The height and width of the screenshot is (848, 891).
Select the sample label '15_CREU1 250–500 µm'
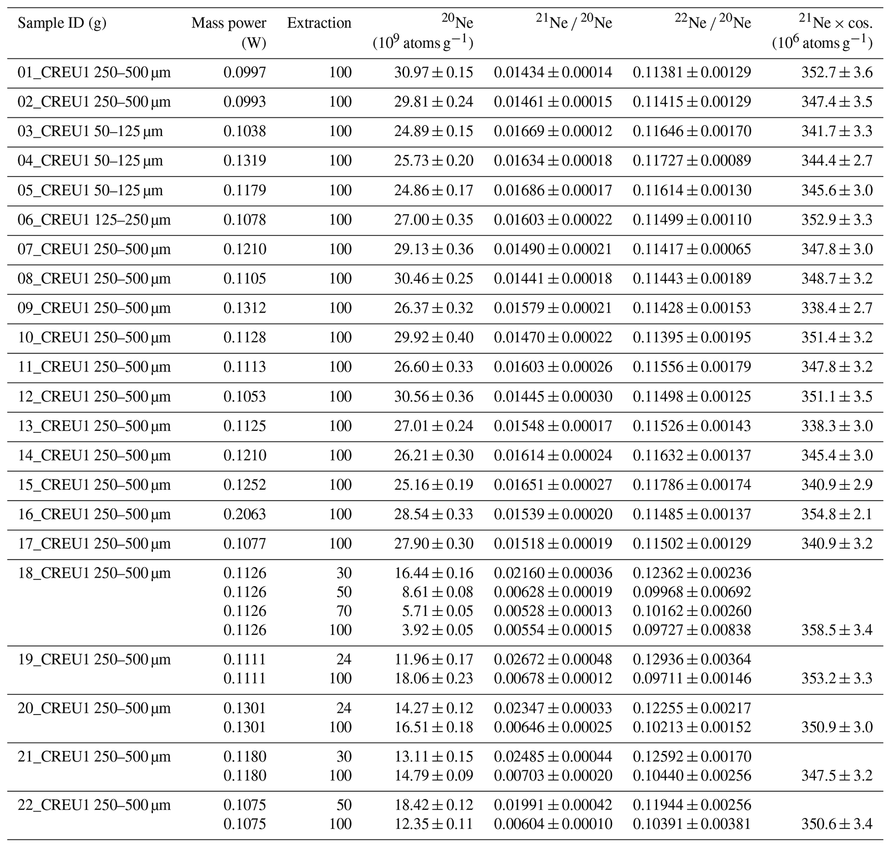pyautogui.click(x=94, y=485)
